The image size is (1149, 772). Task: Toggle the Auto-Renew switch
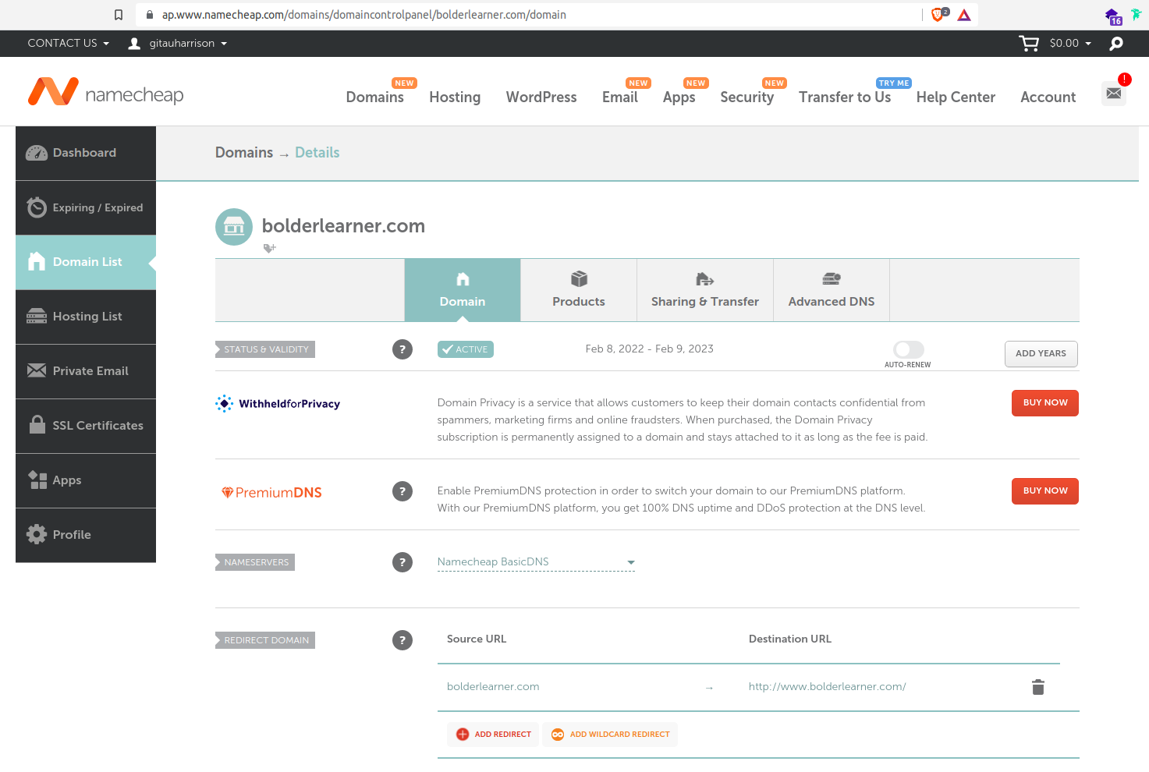coord(909,349)
